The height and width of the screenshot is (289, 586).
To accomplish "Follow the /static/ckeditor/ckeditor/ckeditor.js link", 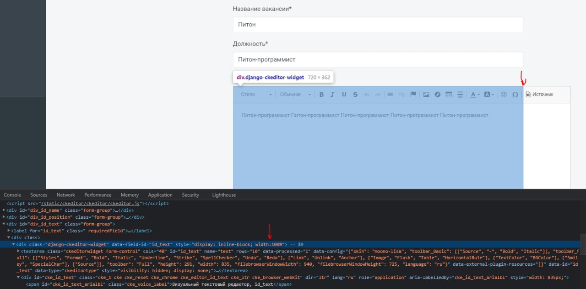I will click(90, 204).
